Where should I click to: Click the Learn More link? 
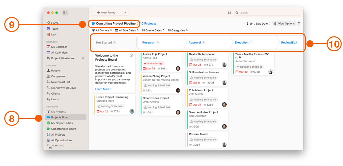click(x=103, y=89)
